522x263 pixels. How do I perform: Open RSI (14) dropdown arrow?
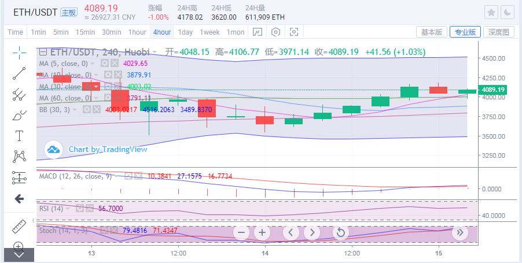[x=68, y=209]
